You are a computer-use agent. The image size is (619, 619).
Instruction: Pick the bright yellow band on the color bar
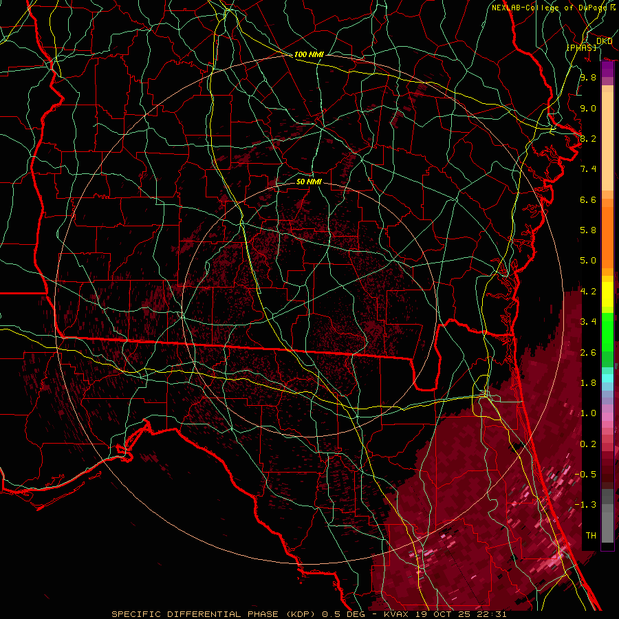tap(607, 294)
